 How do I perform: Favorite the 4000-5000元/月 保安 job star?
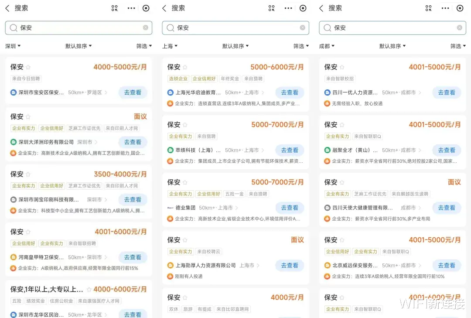[x=28, y=67]
